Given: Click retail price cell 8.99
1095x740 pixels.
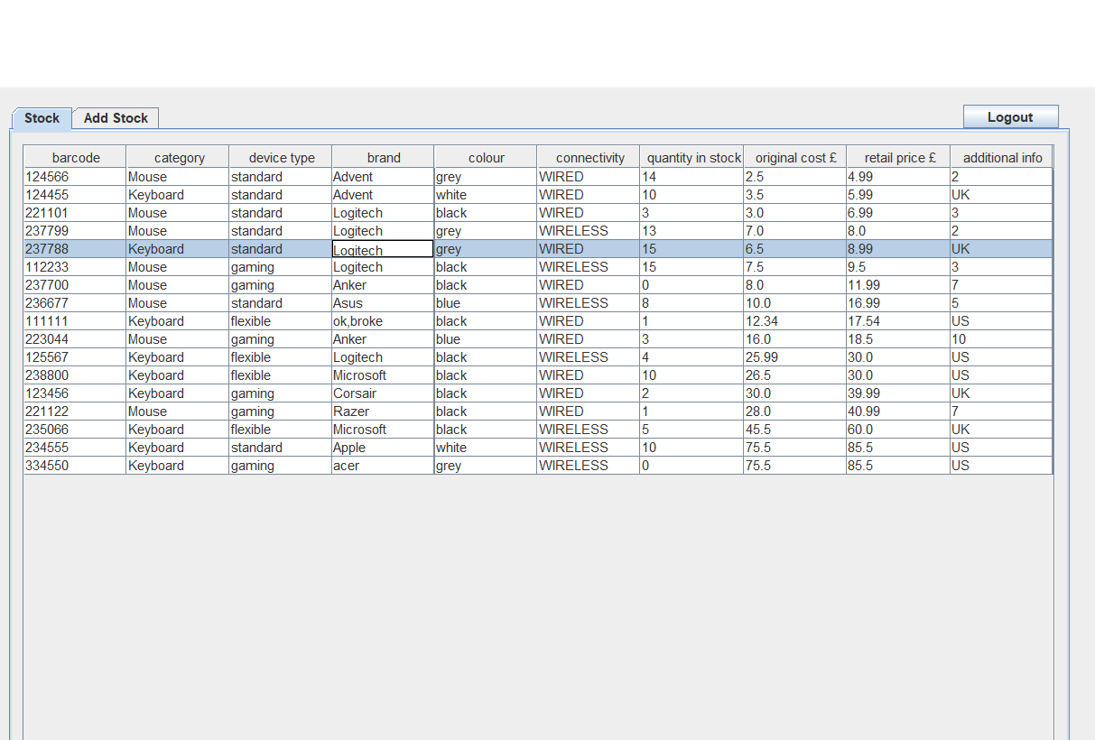Looking at the screenshot, I should tap(898, 249).
